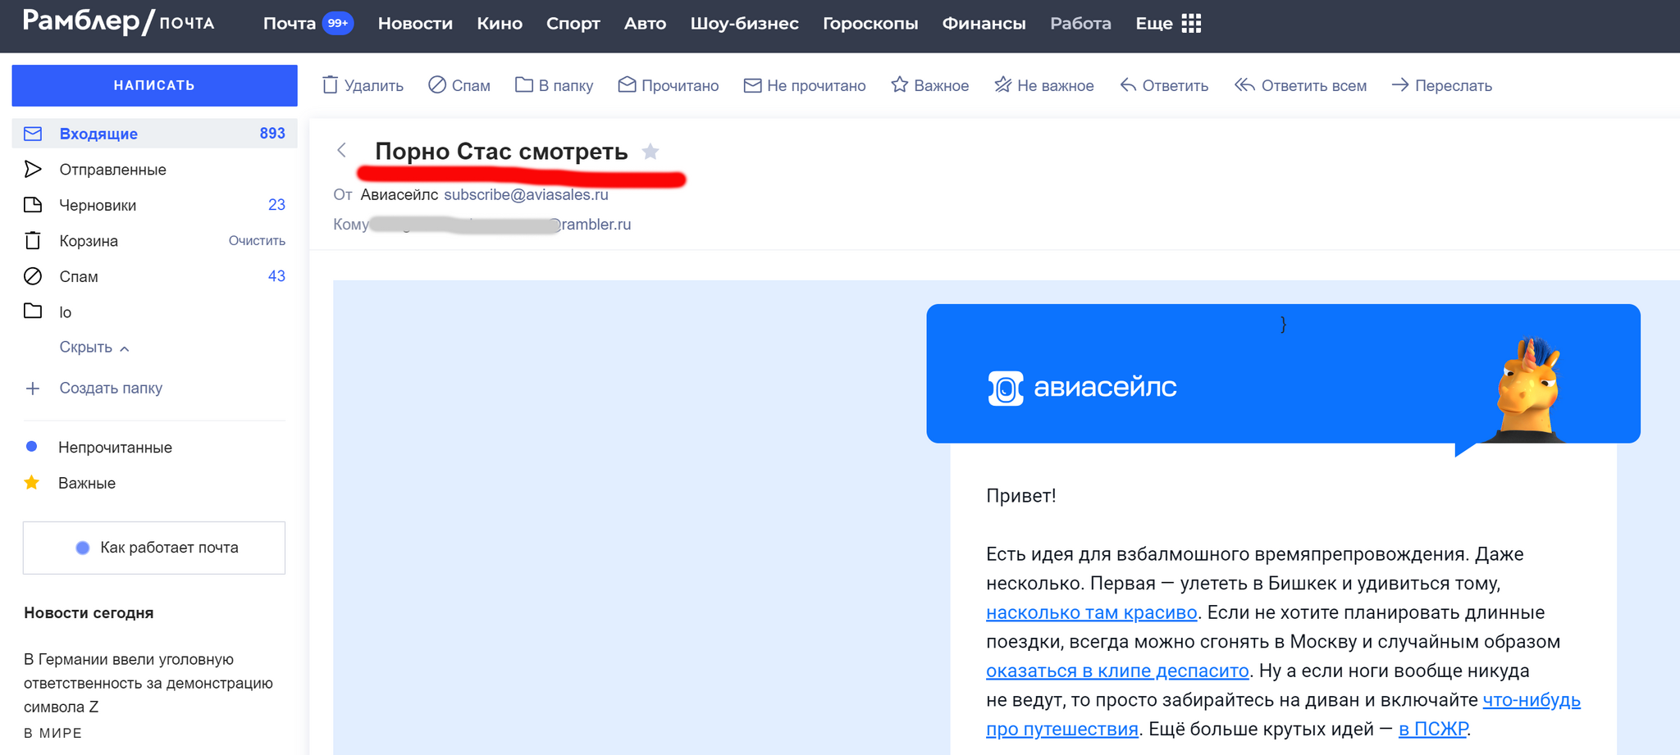Click the sidebar Спам circle icon
The width and height of the screenshot is (1680, 755).
click(x=33, y=276)
